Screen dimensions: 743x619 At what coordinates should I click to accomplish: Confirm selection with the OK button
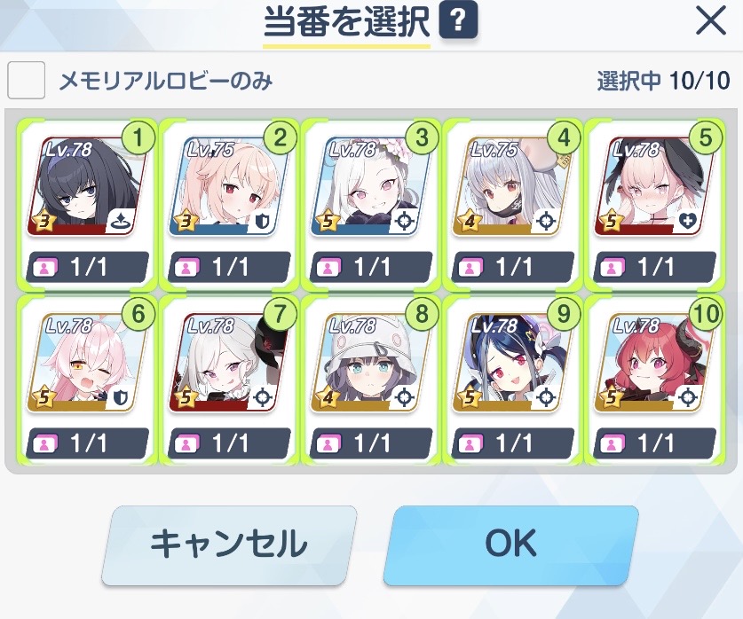tap(510, 544)
